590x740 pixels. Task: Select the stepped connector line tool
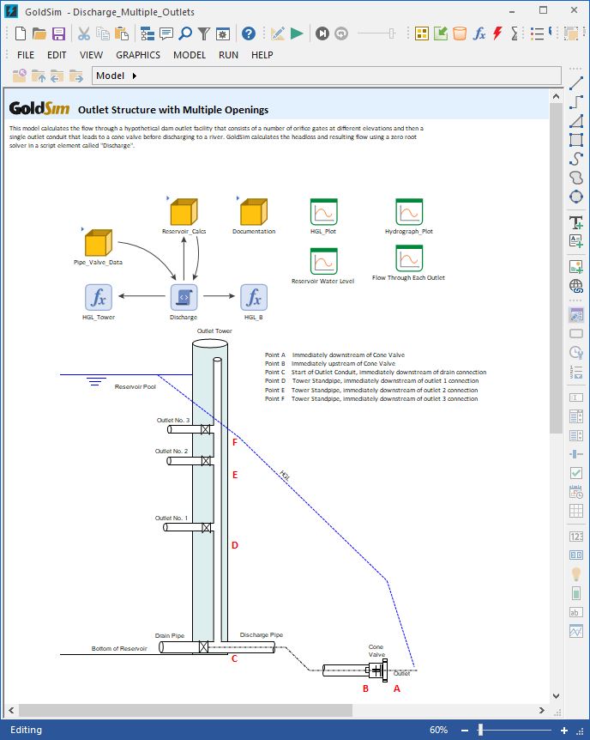pyautogui.click(x=576, y=102)
